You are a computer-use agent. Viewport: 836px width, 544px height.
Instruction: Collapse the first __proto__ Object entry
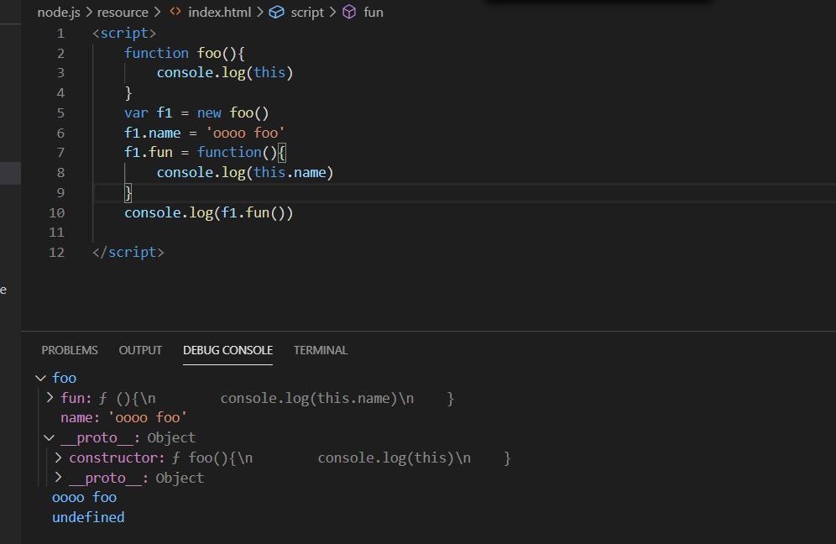(x=50, y=438)
